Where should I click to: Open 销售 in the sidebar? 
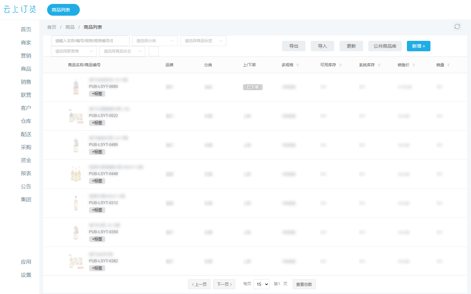(26, 82)
